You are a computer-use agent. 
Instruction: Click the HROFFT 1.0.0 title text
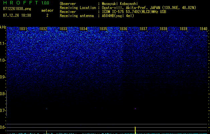point(26,3)
